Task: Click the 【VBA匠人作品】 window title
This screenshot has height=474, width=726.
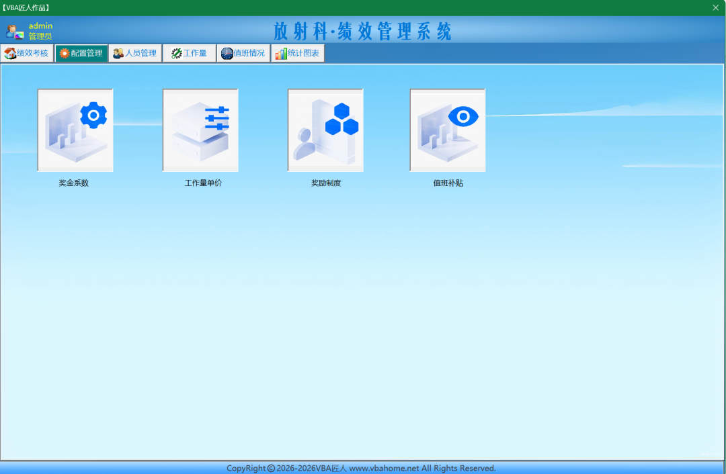Action: point(26,7)
